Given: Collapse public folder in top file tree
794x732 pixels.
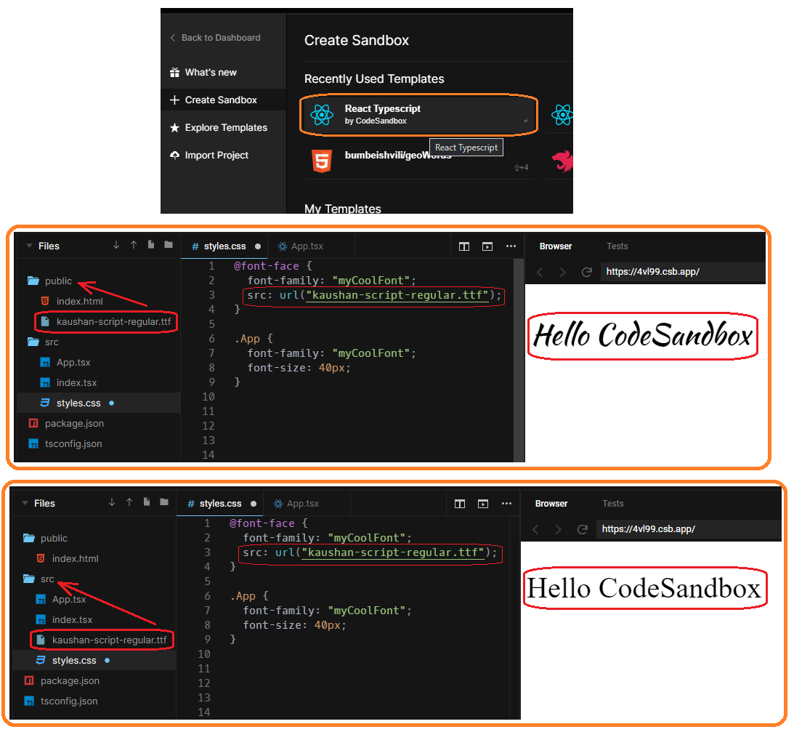Looking at the screenshot, I should click(x=49, y=281).
